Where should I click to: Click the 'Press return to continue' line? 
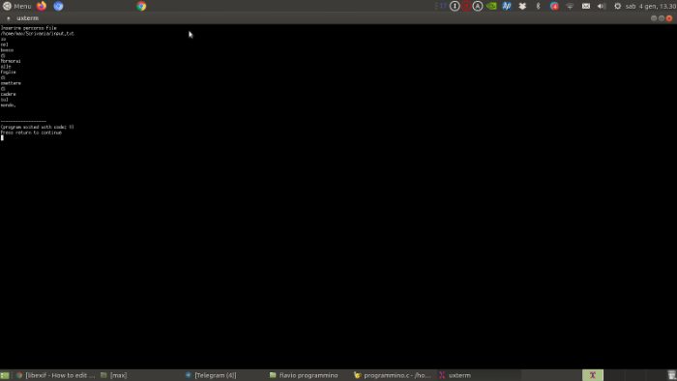[x=31, y=132]
